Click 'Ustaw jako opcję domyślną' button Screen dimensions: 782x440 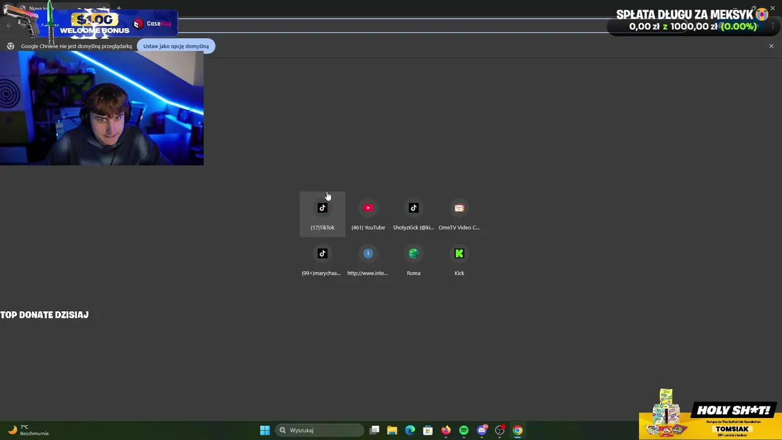pyautogui.click(x=176, y=46)
